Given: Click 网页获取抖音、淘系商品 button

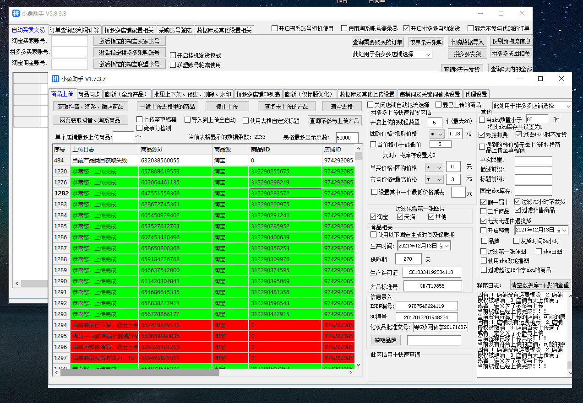Looking at the screenshot, I should [90, 120].
